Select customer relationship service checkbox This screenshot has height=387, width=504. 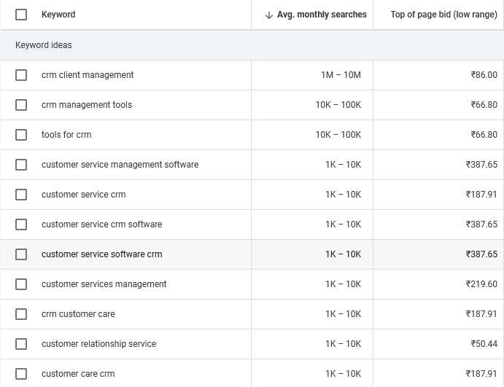point(21,344)
